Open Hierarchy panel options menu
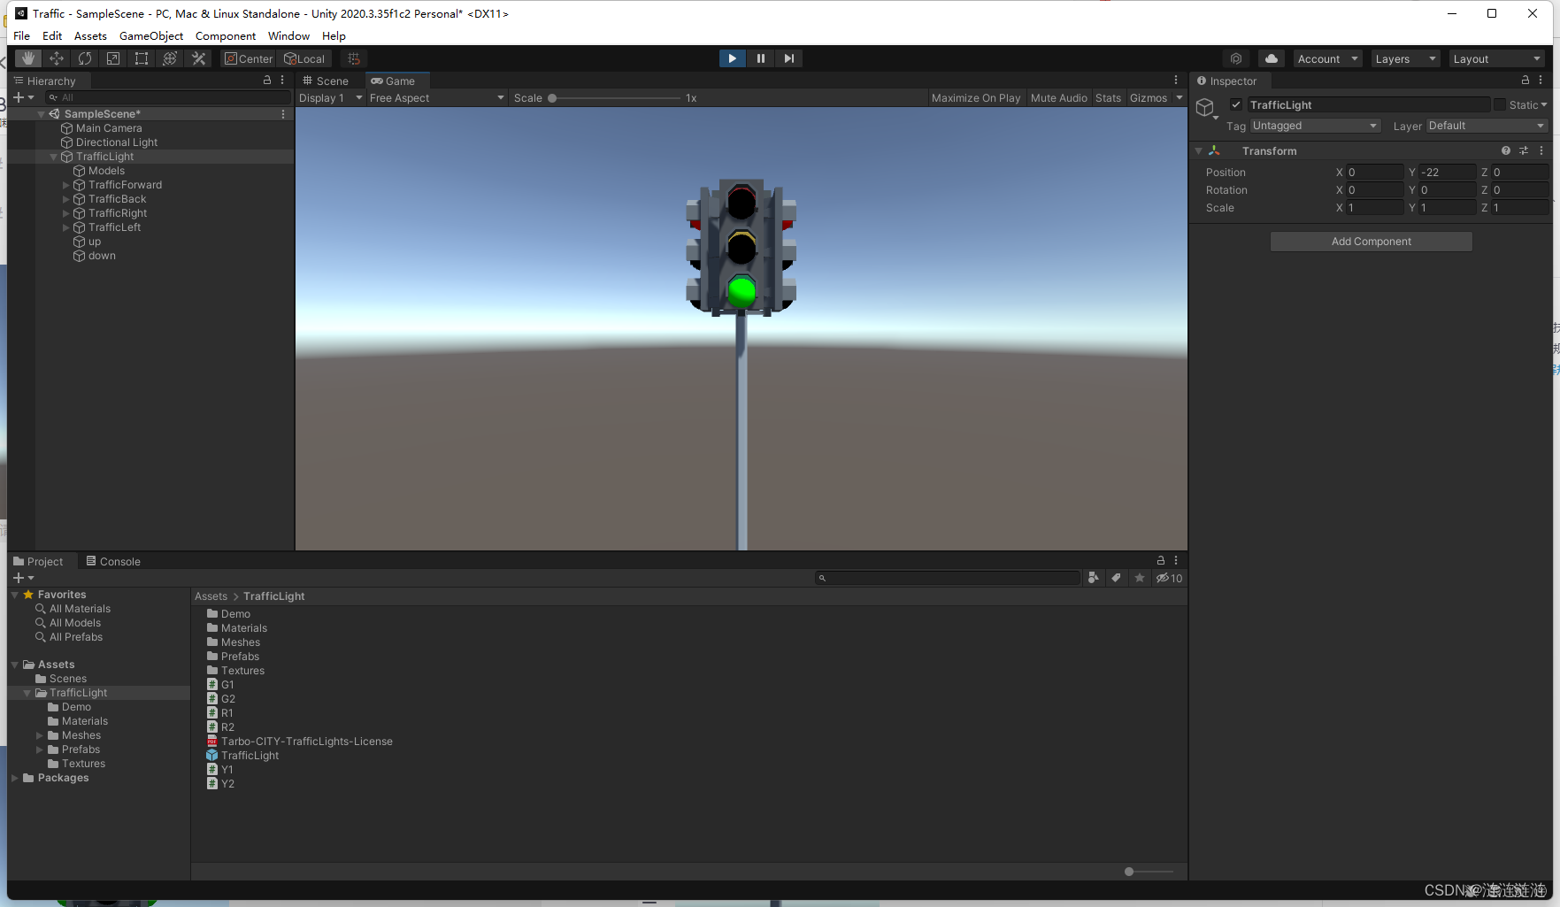Screen dimensions: 1560x907 coord(282,81)
